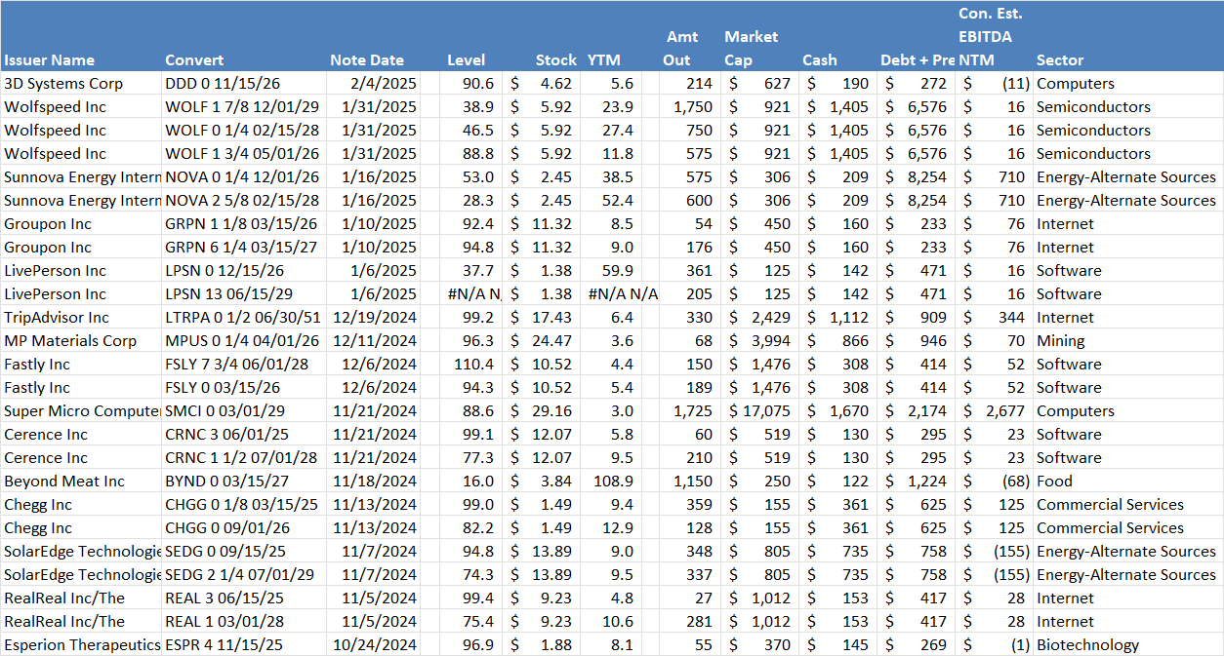Screen dimensions: 1224x656
Task: Select the level value '110.4'
Action: 475,365
